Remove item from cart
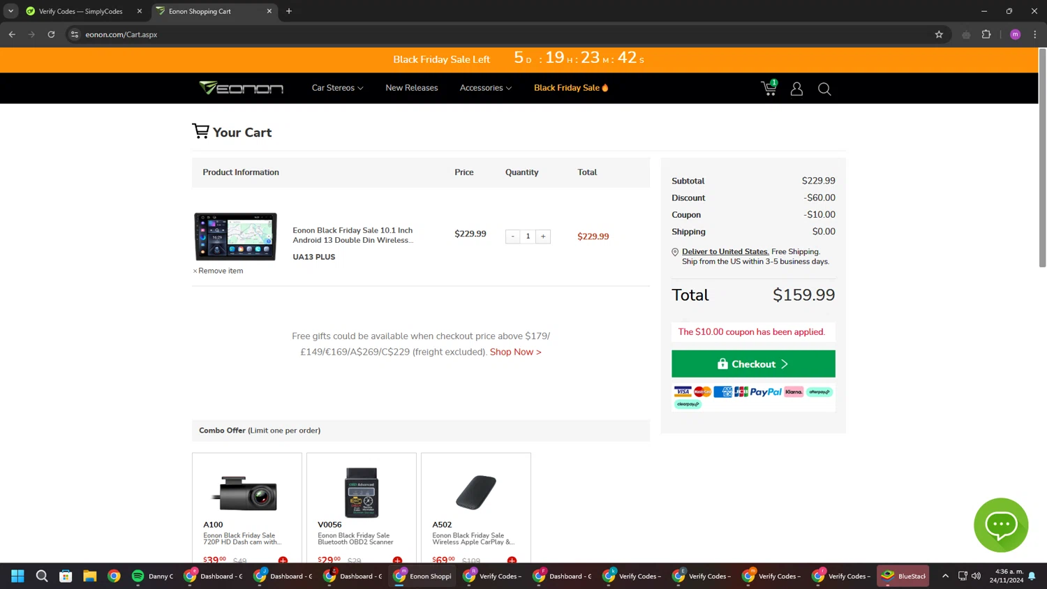Viewport: 1047px width, 589px height. pyautogui.click(x=218, y=271)
